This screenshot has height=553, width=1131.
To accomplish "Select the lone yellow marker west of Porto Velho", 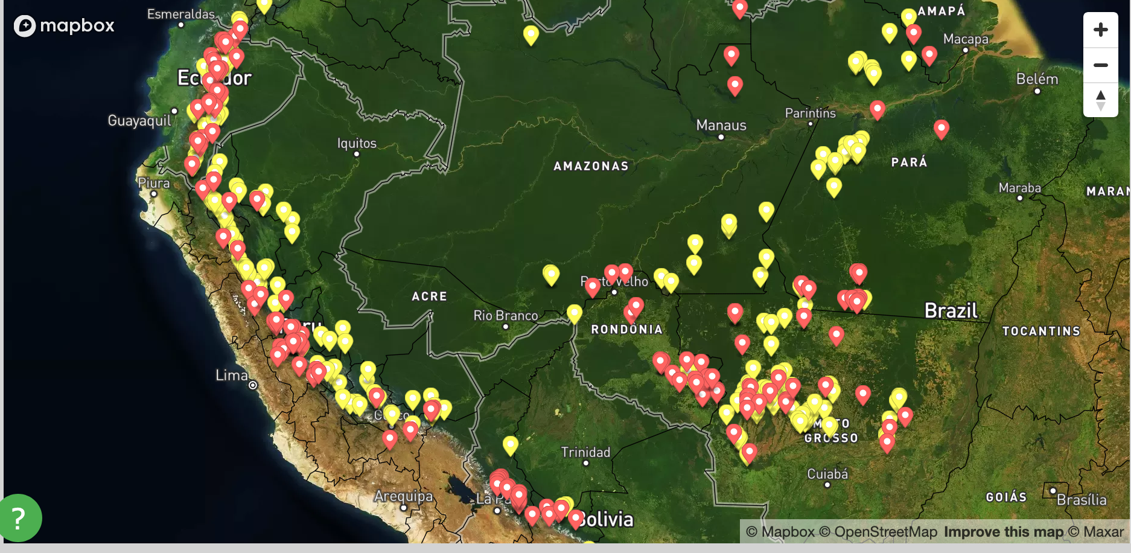I will pyautogui.click(x=550, y=273).
